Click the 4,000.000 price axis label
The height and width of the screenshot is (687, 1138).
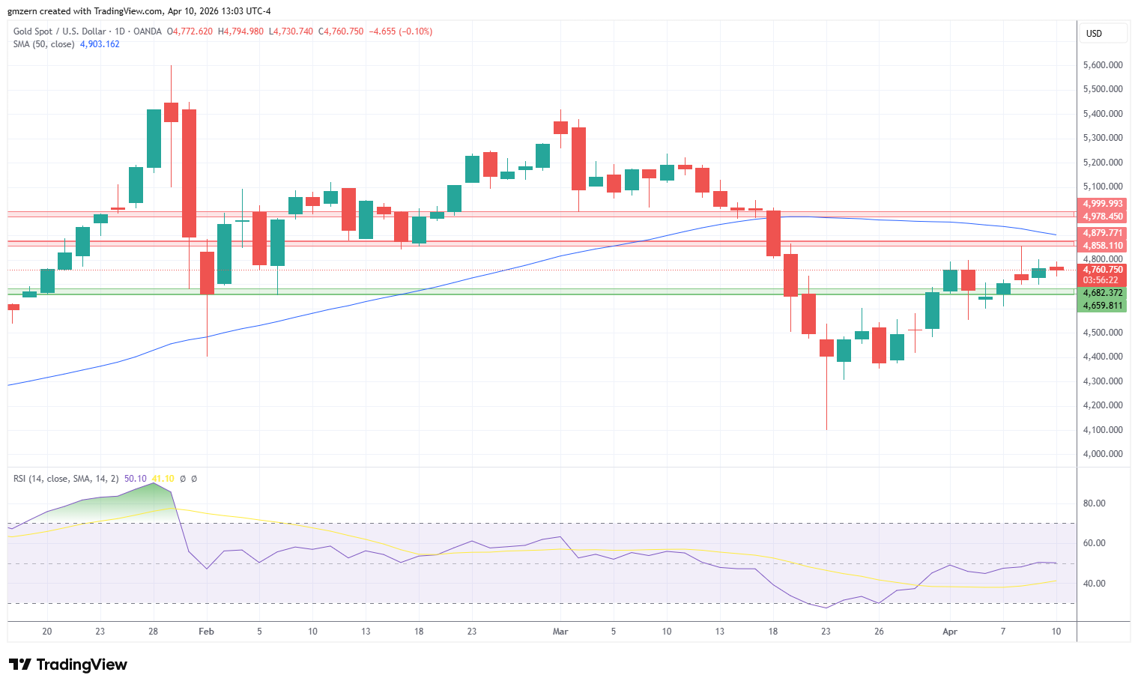(x=1103, y=454)
